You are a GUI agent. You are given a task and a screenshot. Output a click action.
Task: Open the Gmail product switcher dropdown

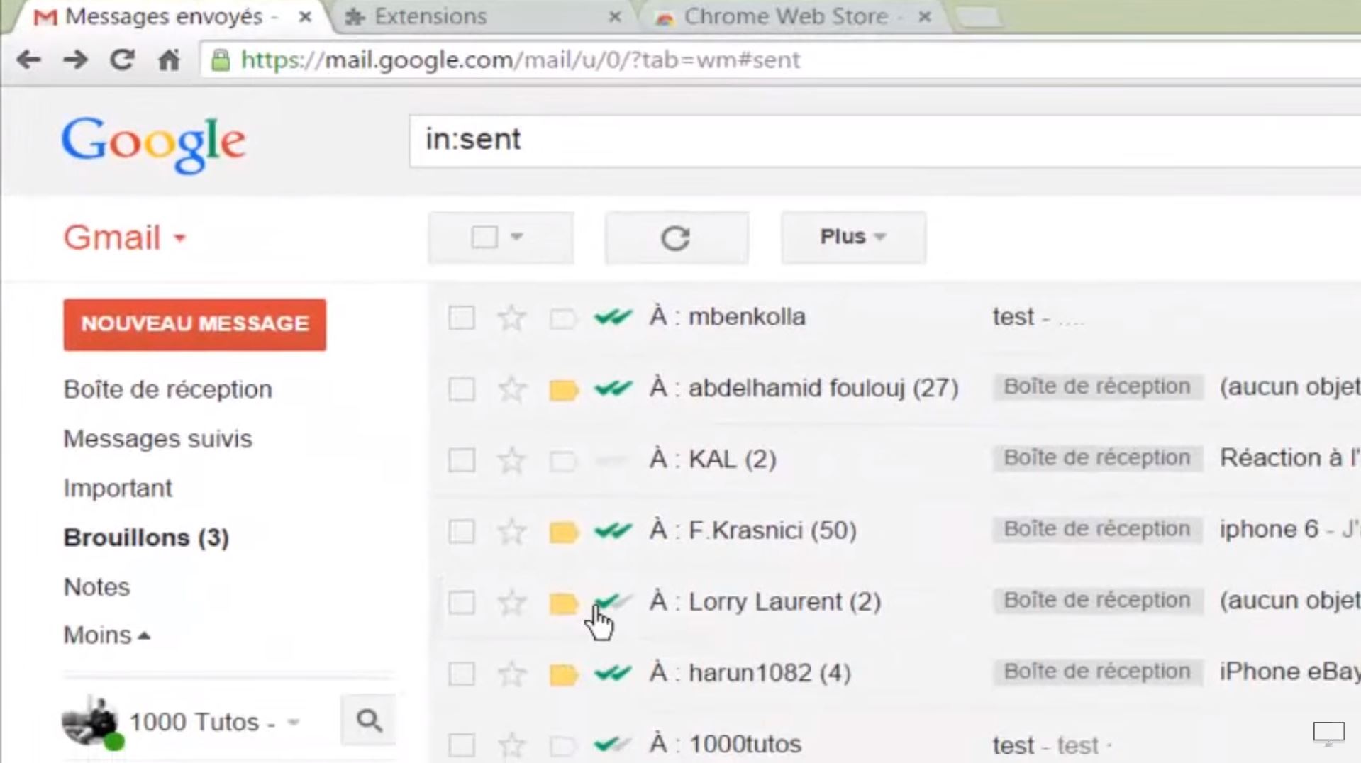(180, 239)
